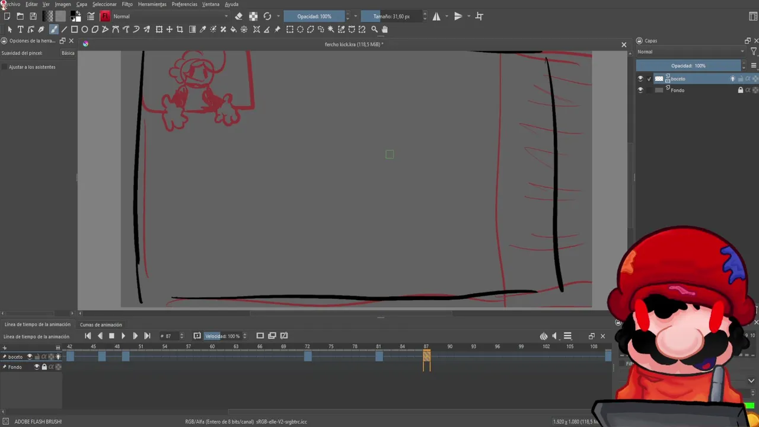Toggle onion skin on boceto layer
Viewport: 759px width, 427px height.
coord(732,78)
